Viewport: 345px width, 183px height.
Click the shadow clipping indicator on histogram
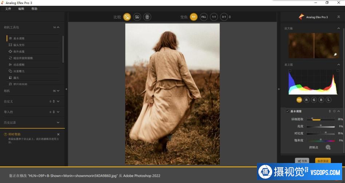(290, 71)
